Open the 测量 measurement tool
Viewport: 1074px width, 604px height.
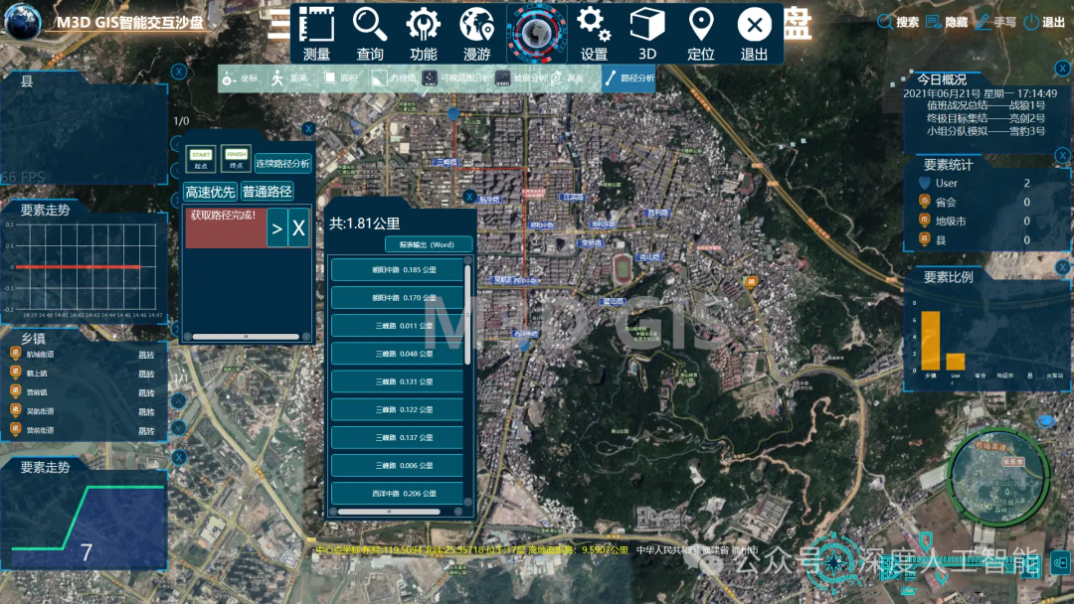pos(316,34)
